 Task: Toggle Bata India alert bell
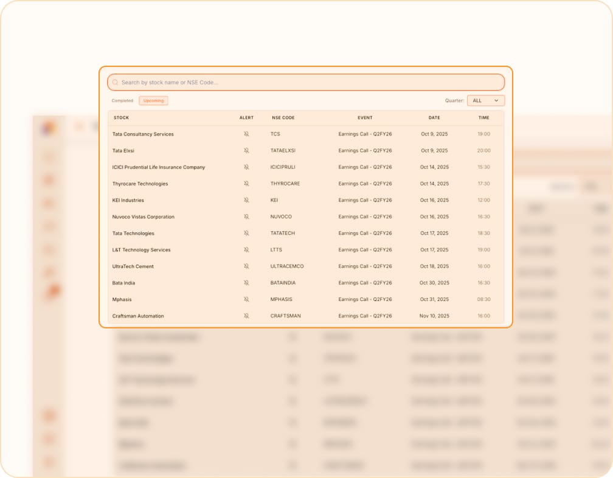[x=246, y=283]
